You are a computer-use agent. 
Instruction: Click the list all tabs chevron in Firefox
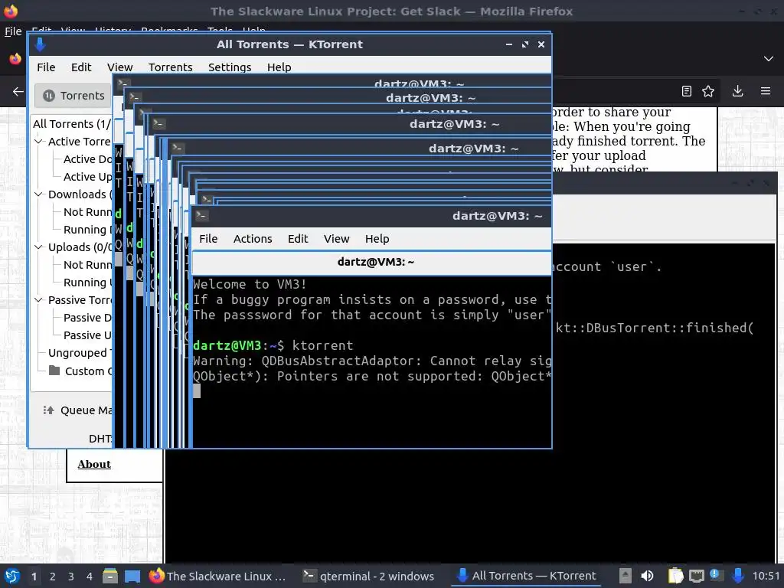pos(769,59)
